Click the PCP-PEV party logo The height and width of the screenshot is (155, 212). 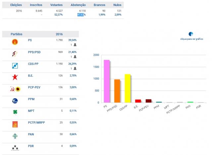point(15,89)
